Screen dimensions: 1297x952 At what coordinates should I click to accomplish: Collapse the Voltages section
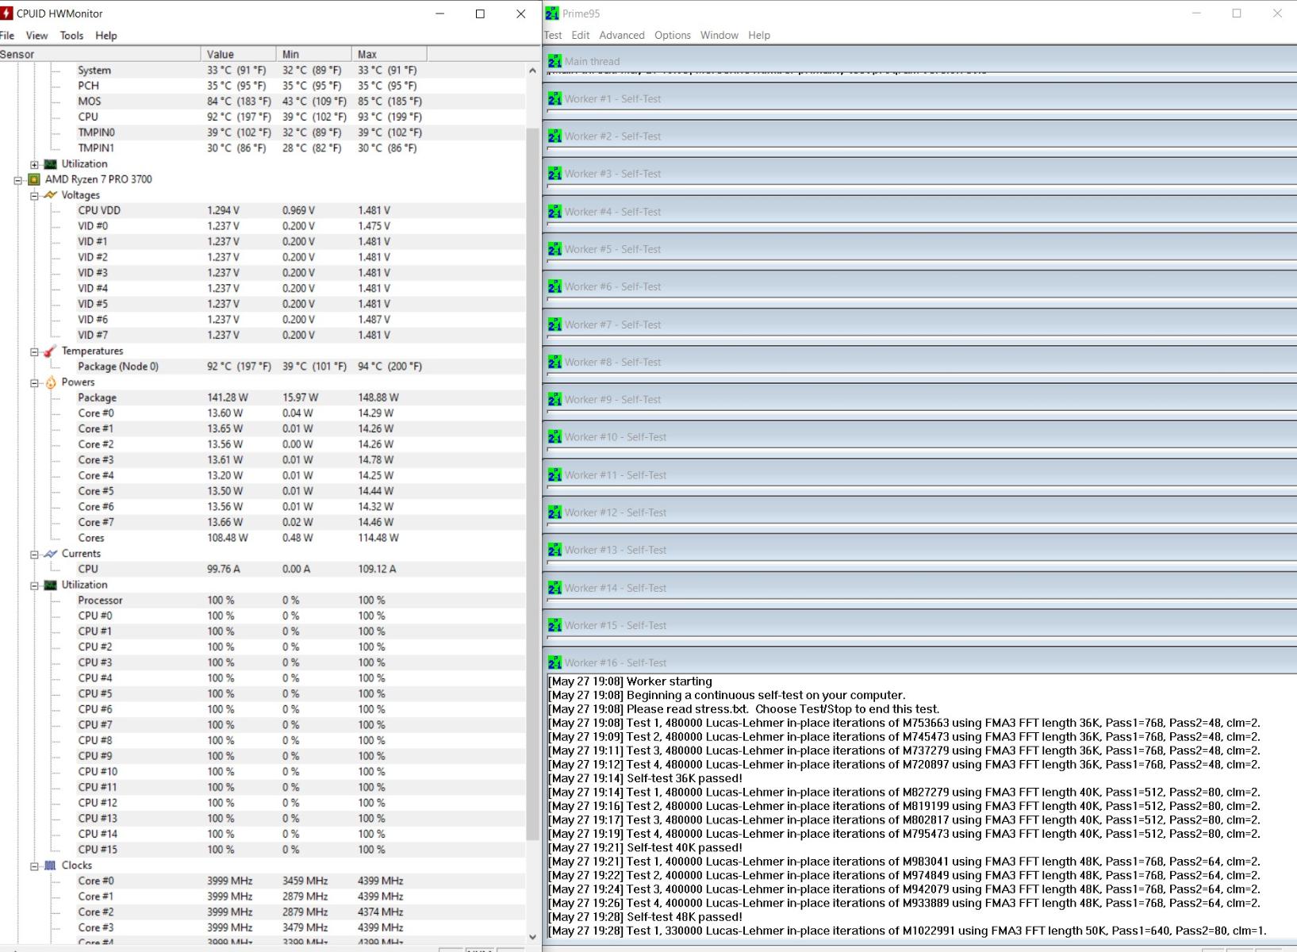coord(34,196)
